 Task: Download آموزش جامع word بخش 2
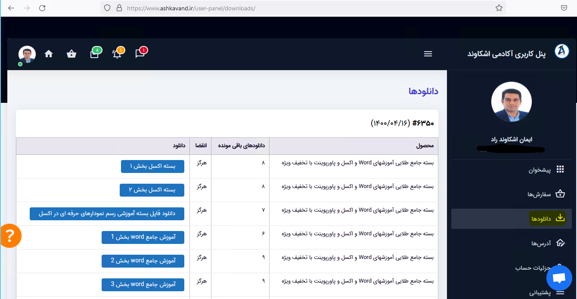tap(143, 261)
